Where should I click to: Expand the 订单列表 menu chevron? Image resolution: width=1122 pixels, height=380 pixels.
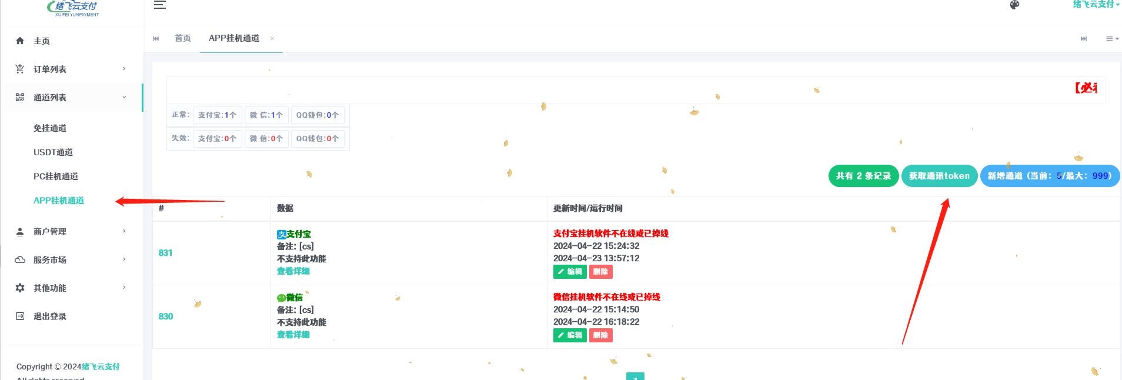[x=124, y=69]
